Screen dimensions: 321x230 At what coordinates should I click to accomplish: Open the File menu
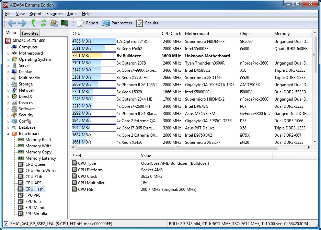pyautogui.click(x=8, y=14)
